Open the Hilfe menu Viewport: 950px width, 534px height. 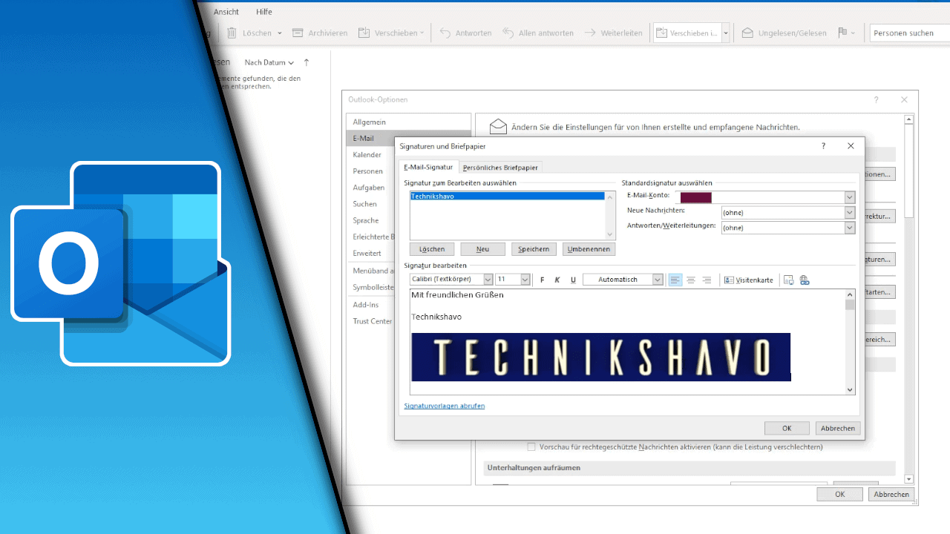click(x=264, y=12)
